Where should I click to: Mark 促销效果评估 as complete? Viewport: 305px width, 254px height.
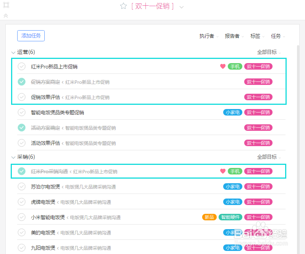pos(21,97)
